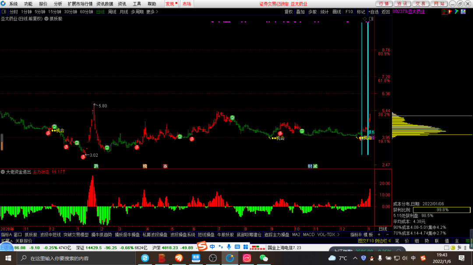Image resolution: width=473 pixels, height=265 pixels.
Task: Open WeChat from taskbar
Action: [264, 258]
